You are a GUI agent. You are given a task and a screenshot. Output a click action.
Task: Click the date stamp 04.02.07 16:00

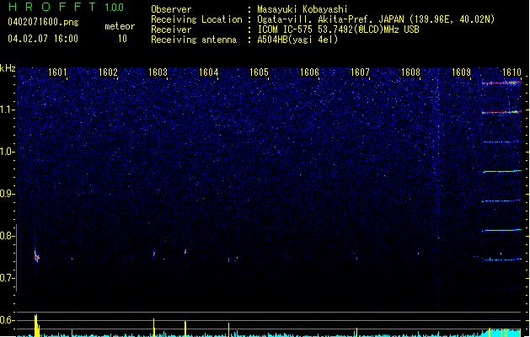click(43, 39)
